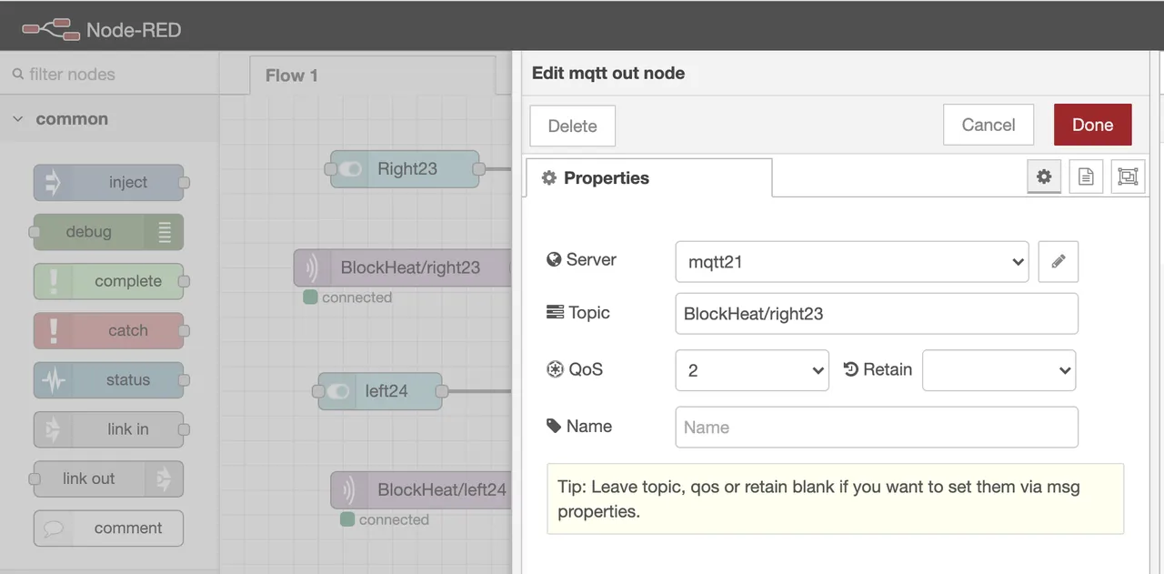Click the Cancel button
Viewport: 1164px width, 574px height.
(x=988, y=125)
